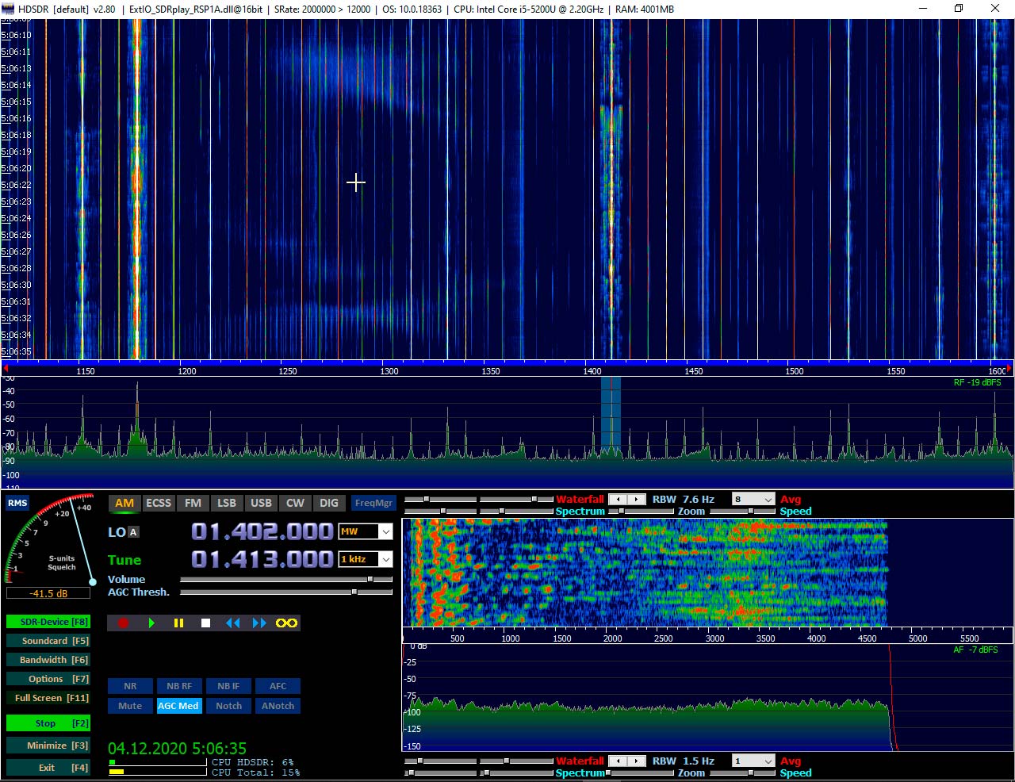
Task: Pause playback with the yellow pause icon
Action: coord(178,623)
